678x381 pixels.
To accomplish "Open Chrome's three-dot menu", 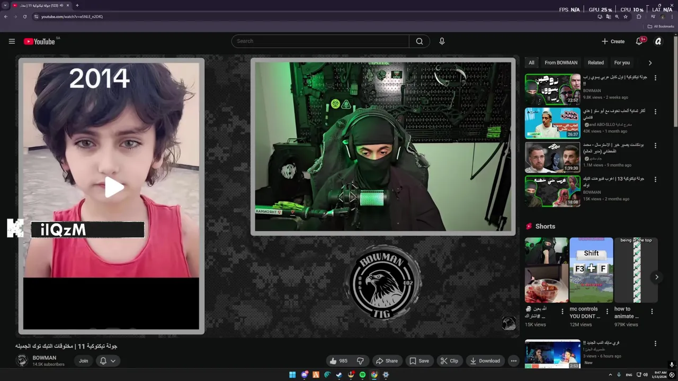I will tap(672, 16).
